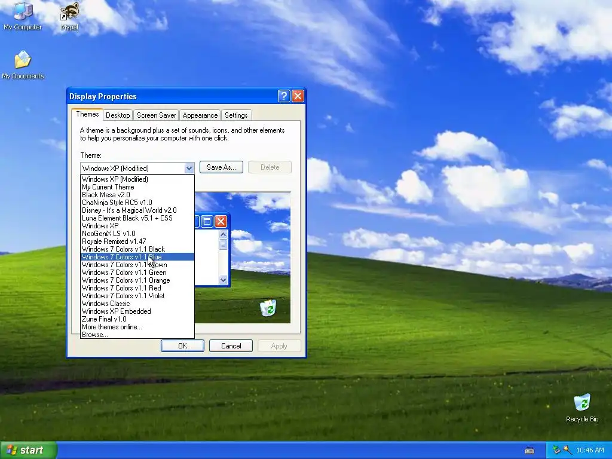Pick Royale Remixed v1.47 theme

tap(137, 241)
